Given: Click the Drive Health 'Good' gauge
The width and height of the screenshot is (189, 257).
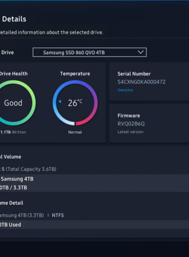Looking at the screenshot, I should click(x=14, y=103).
